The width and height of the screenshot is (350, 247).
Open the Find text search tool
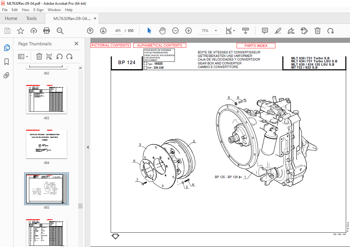(60, 31)
